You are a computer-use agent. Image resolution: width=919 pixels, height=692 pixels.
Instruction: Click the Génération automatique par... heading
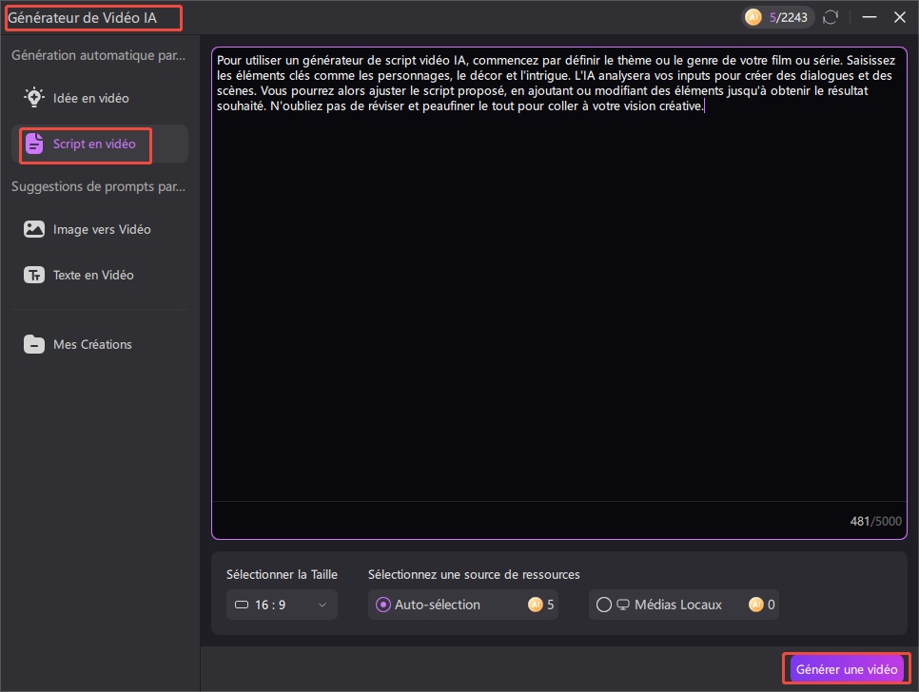coord(99,55)
